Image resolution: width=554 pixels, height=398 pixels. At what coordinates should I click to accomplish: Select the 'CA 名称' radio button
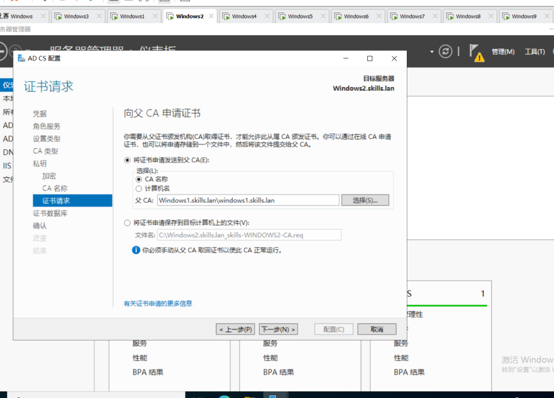(x=139, y=179)
